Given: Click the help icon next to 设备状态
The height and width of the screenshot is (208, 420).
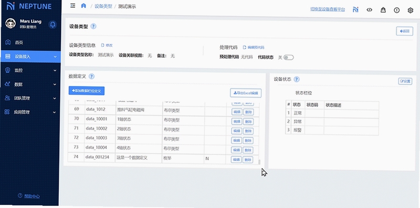Looking at the screenshot, I should pyautogui.click(x=297, y=79).
